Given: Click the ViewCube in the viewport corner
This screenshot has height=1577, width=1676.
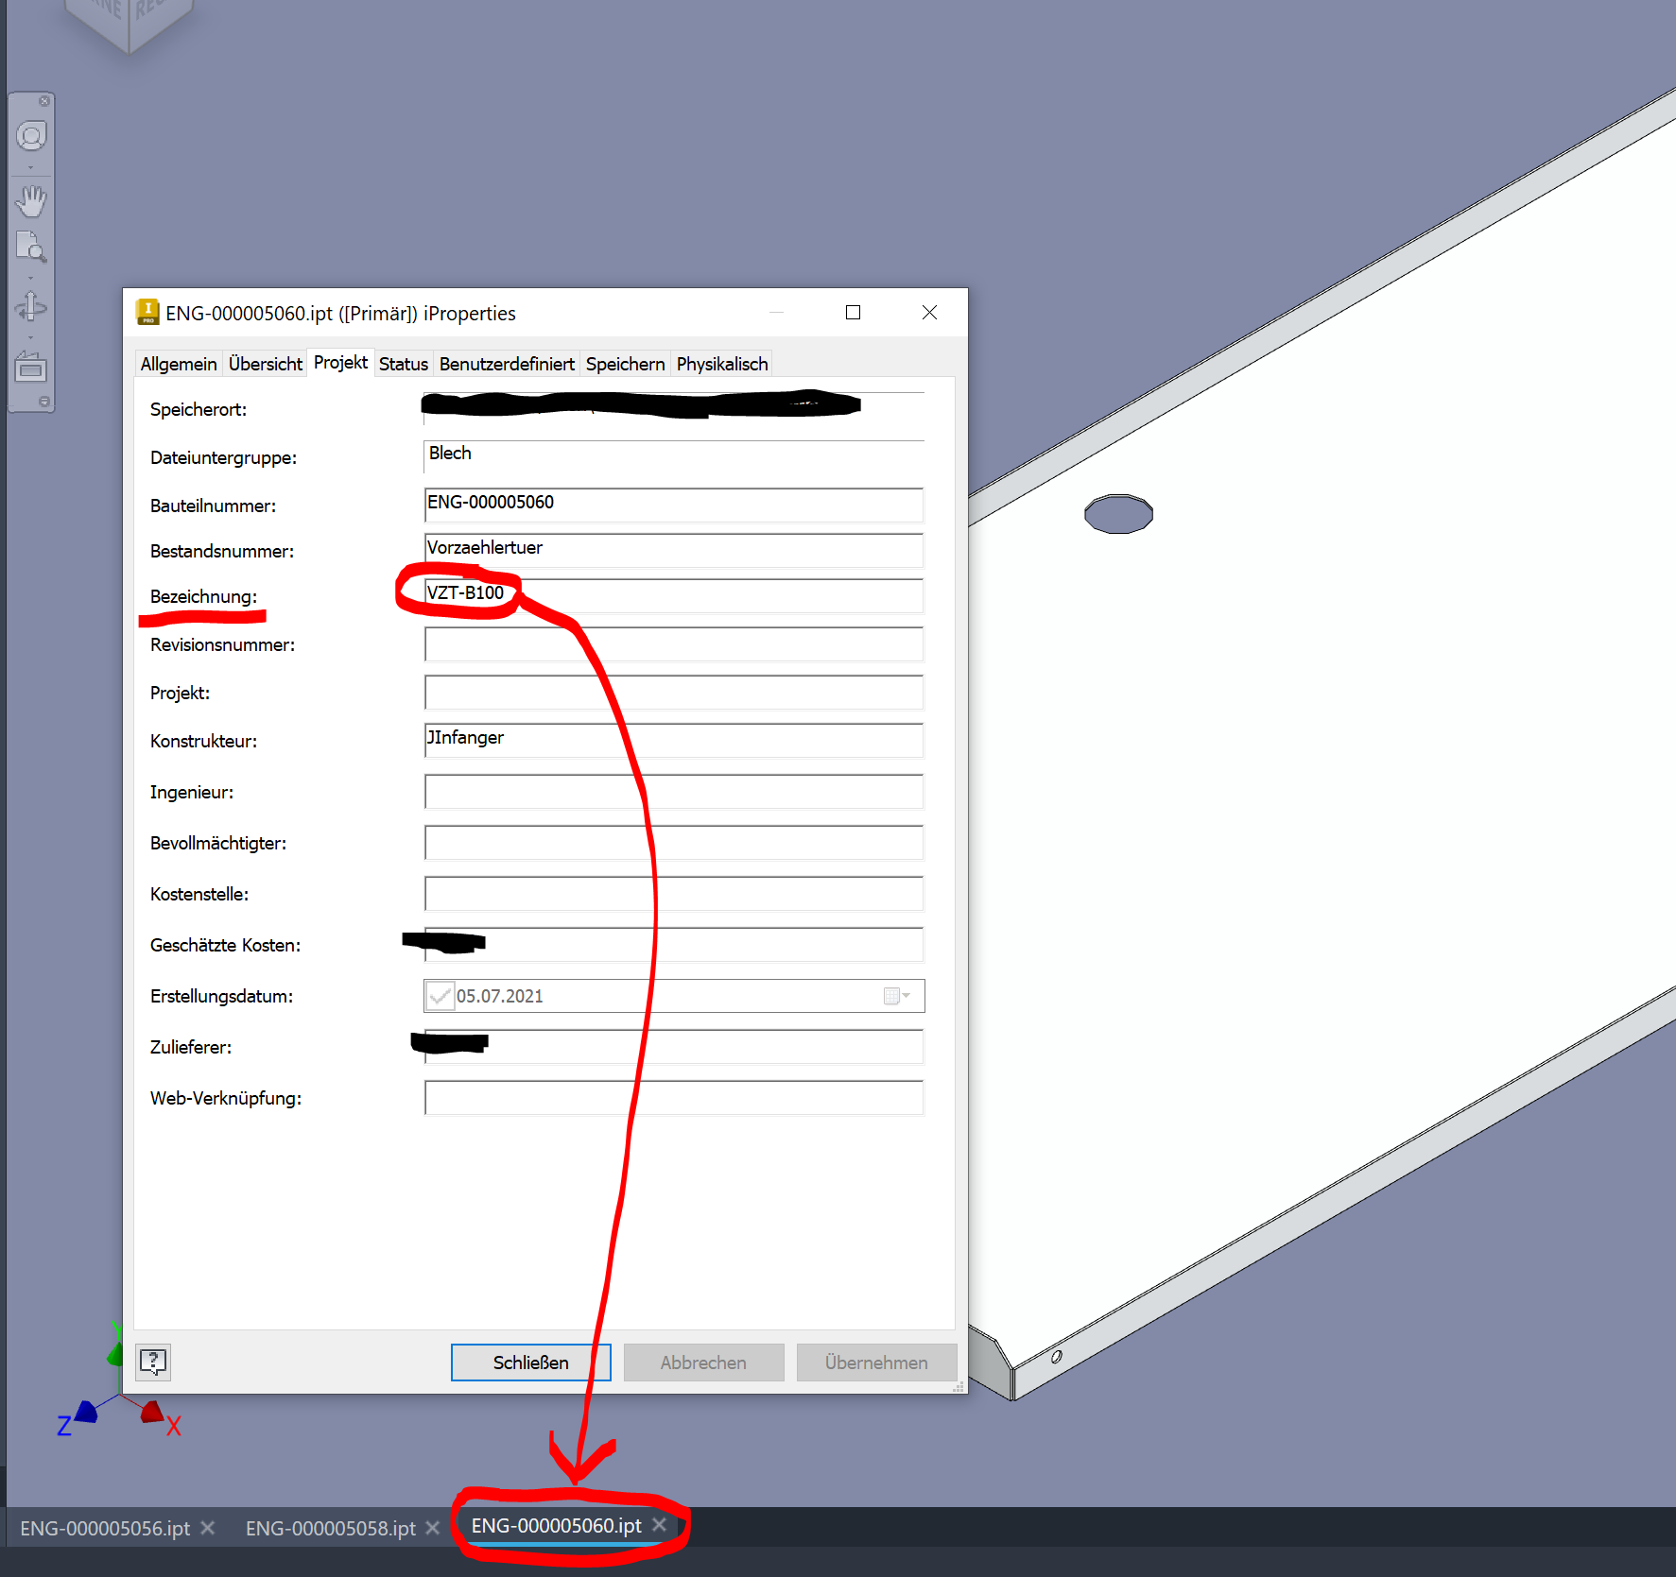Looking at the screenshot, I should tap(130, 24).
